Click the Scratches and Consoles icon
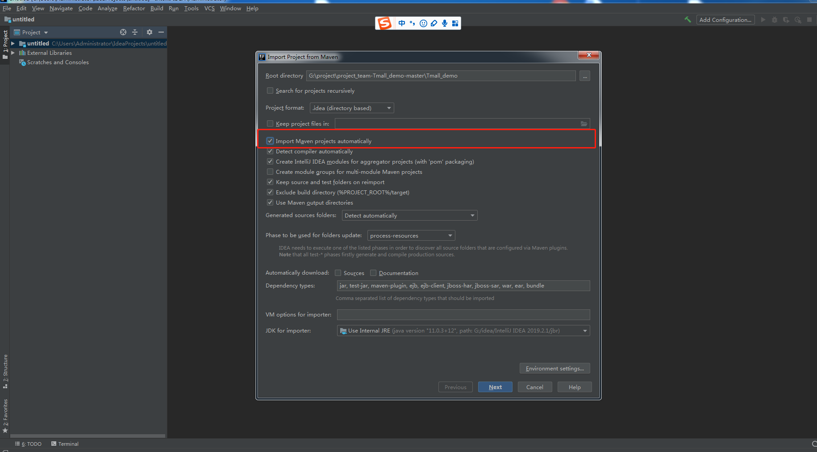The height and width of the screenshot is (452, 817). pos(22,62)
